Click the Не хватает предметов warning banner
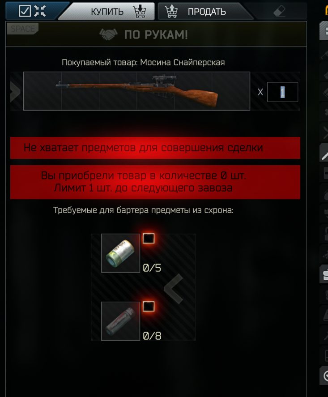 coord(155,148)
